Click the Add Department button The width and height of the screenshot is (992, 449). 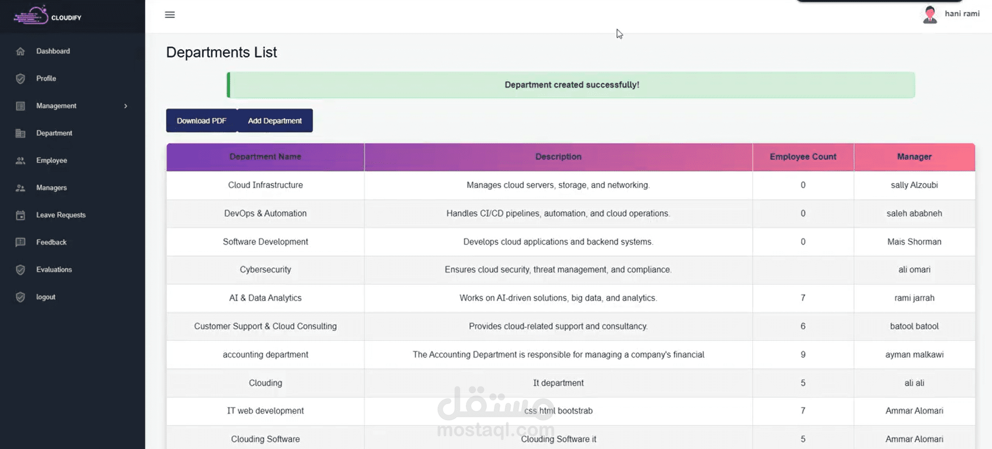click(x=275, y=121)
